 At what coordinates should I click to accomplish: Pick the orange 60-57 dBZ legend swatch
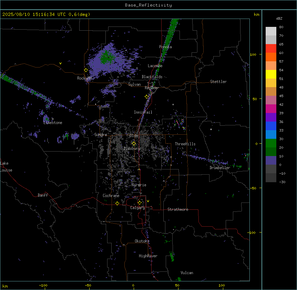coord(271,57)
